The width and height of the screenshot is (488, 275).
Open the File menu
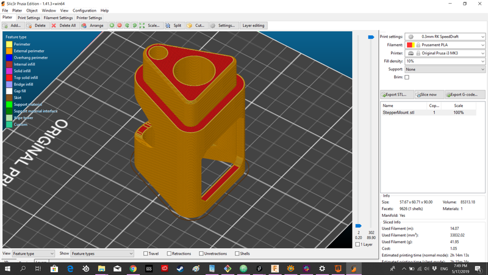click(x=5, y=10)
